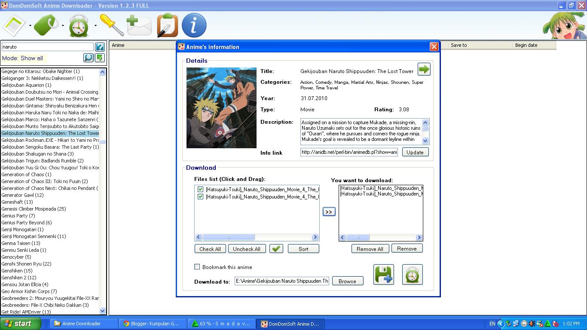The image size is (587, 330).
Task: Click the download list right scroll arrow
Action: click(419, 237)
